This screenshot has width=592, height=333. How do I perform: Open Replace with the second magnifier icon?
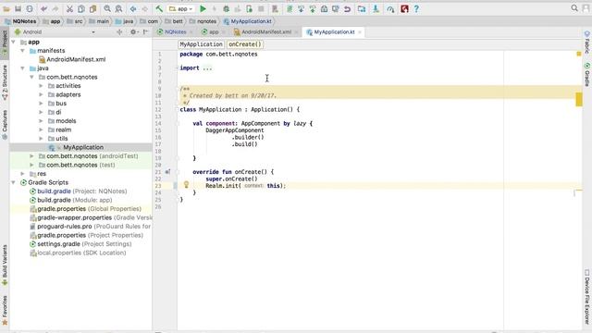(118, 8)
